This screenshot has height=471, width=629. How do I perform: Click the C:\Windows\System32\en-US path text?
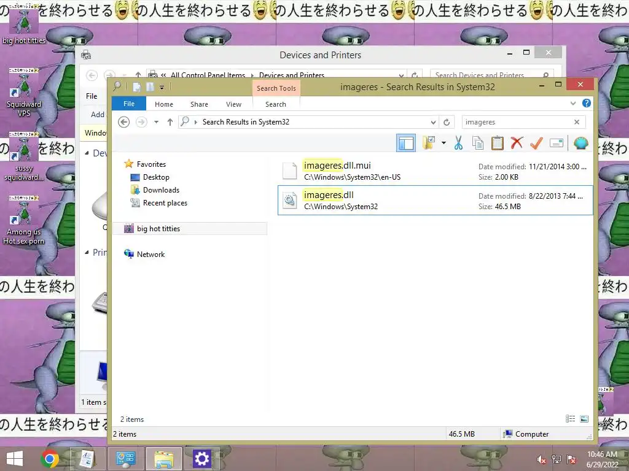click(x=352, y=177)
